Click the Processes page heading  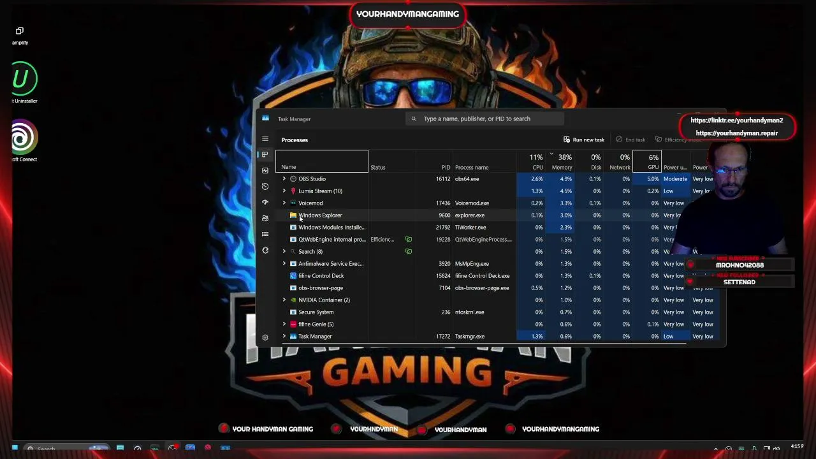tap(295, 140)
